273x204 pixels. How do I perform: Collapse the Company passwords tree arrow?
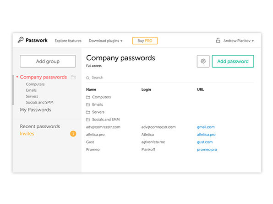[x=17, y=77]
